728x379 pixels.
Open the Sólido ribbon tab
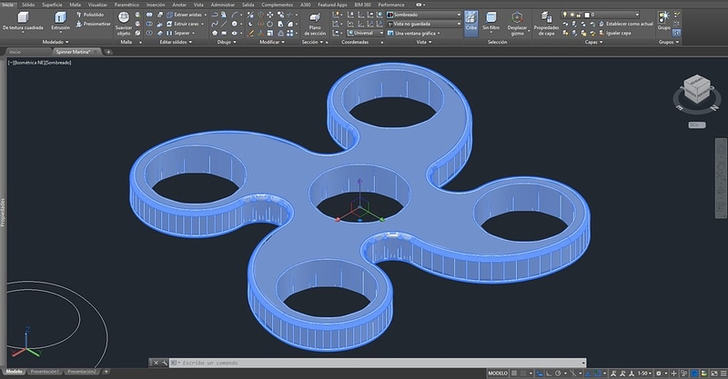point(28,5)
